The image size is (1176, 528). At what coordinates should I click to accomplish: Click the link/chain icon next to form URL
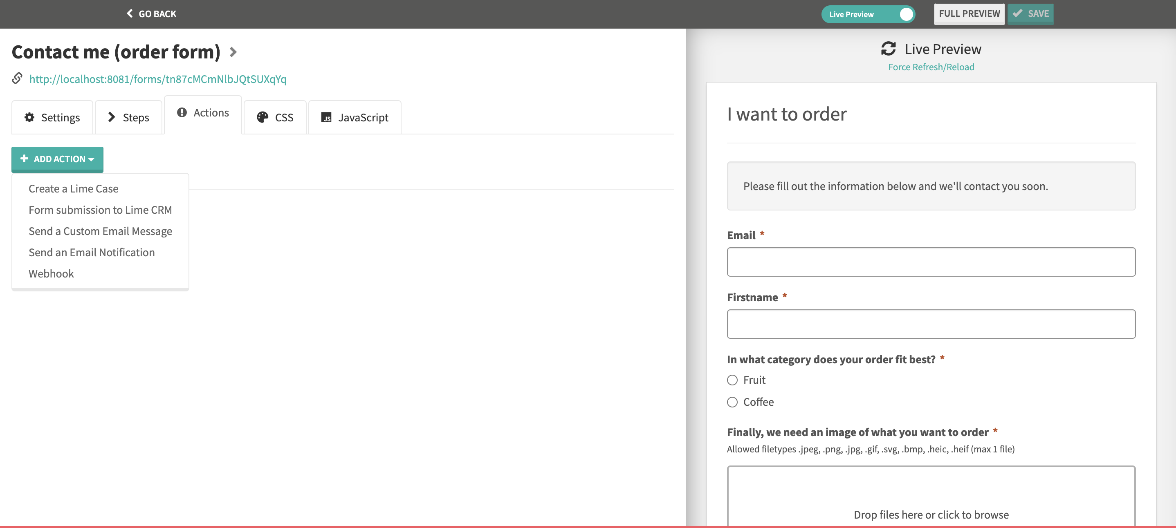16,78
